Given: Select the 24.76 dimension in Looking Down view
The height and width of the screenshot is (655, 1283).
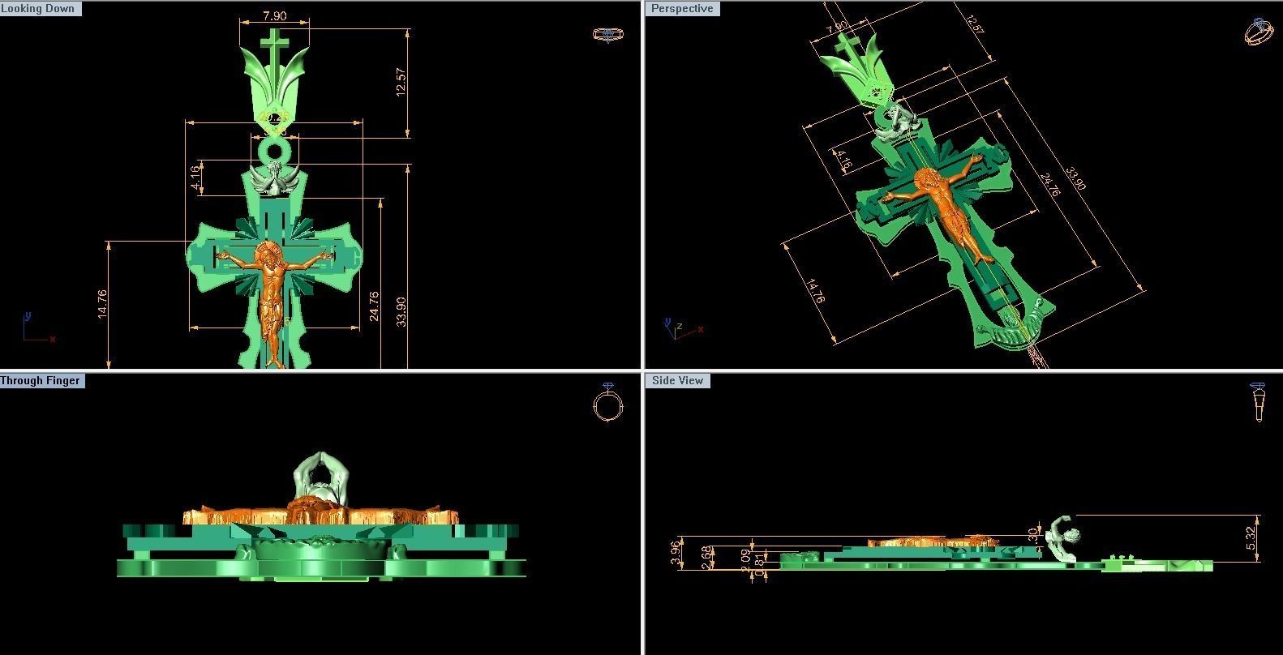Looking at the screenshot, I should (374, 306).
